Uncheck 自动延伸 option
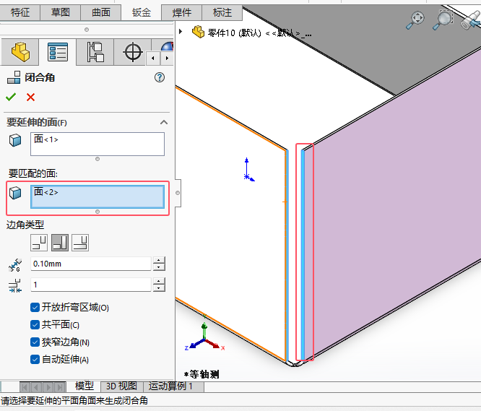 tap(35, 359)
